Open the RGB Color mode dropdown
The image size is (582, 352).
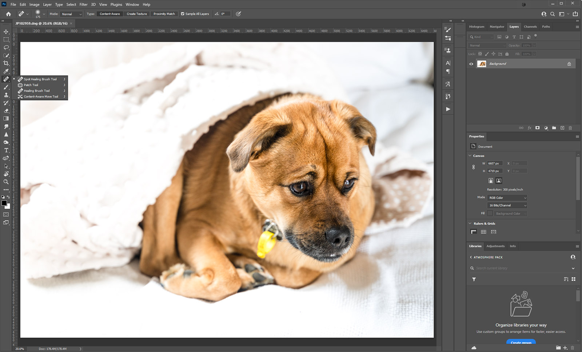507,198
